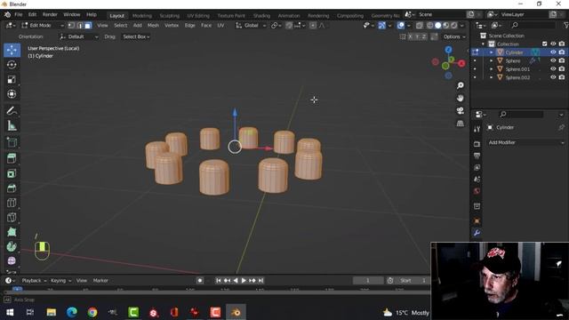
Task: Select the Transform tool
Action: point(12,94)
